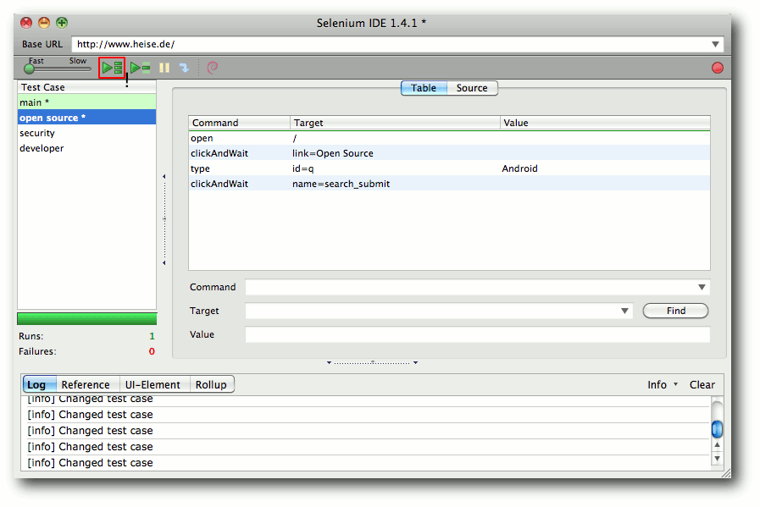Minimize the Selenium IDE window

(x=44, y=23)
